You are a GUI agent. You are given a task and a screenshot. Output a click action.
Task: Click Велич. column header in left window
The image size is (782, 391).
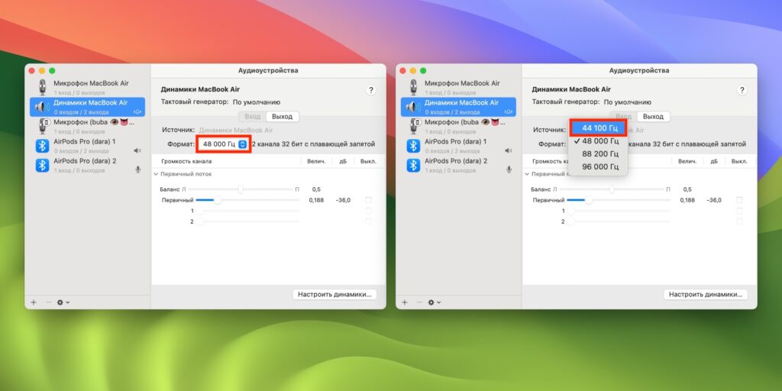point(316,161)
